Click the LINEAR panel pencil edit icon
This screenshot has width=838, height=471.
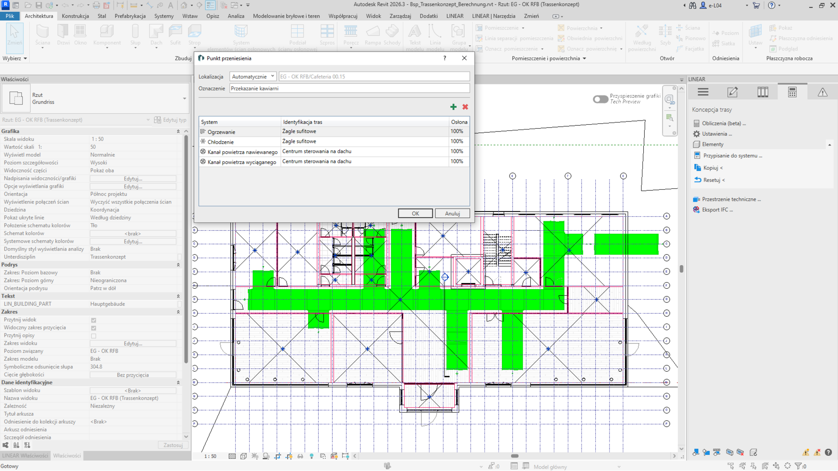click(x=732, y=92)
